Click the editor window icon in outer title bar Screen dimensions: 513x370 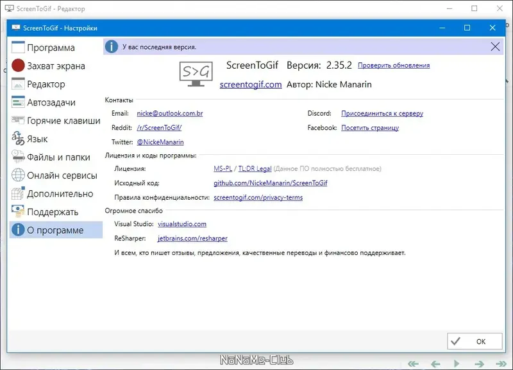9,8
